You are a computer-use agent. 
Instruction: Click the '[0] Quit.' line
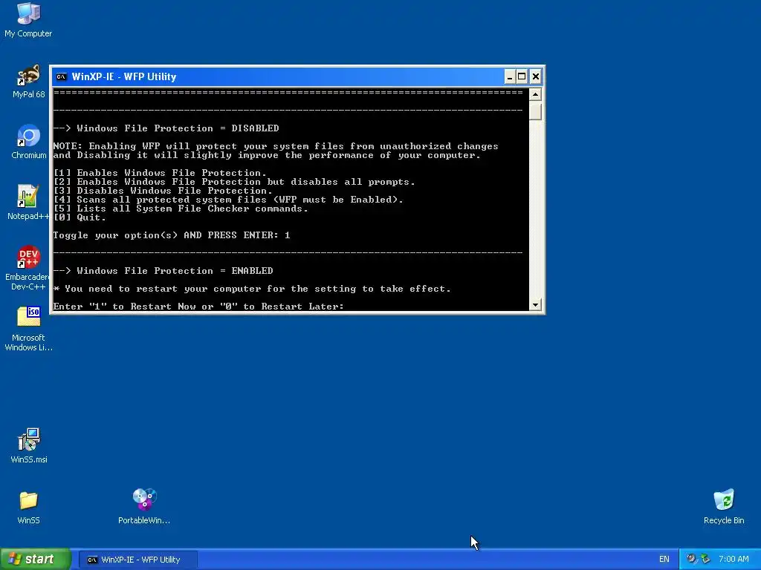[80, 217]
